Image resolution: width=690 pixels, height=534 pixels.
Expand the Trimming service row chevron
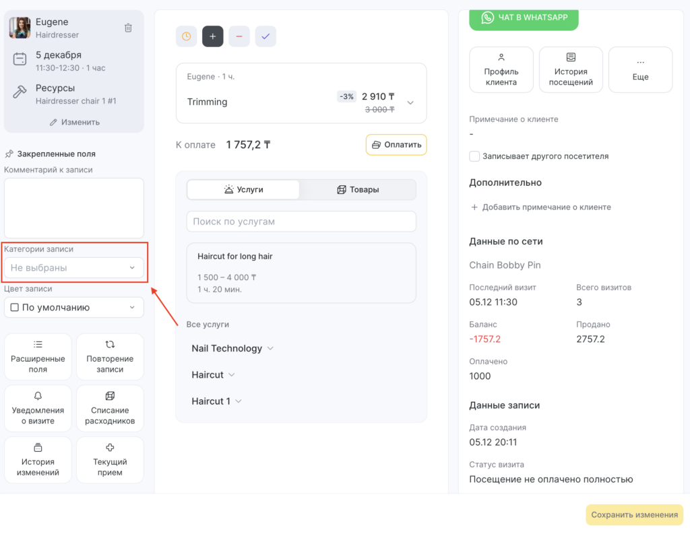[x=410, y=102]
